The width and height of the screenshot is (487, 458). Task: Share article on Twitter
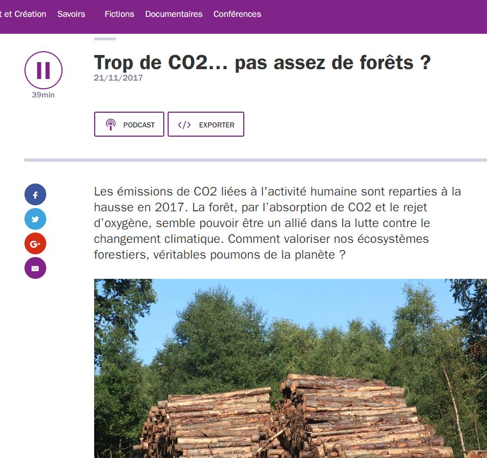(35, 219)
